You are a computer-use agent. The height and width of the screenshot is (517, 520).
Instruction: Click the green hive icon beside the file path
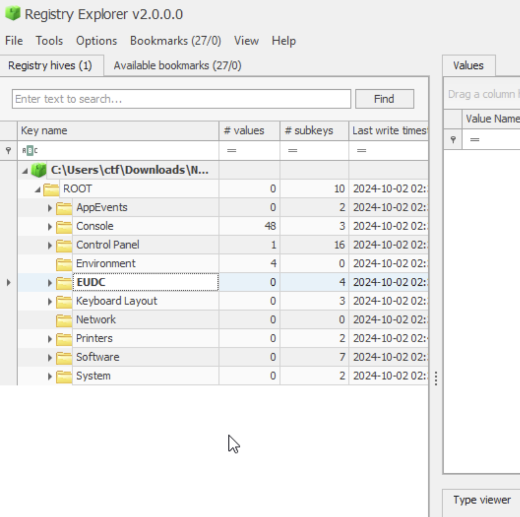(x=39, y=170)
